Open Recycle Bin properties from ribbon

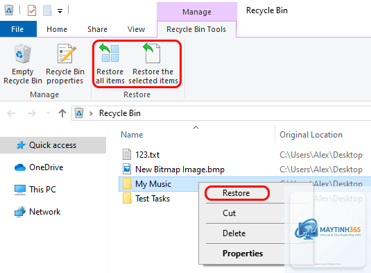pyautogui.click(x=64, y=64)
